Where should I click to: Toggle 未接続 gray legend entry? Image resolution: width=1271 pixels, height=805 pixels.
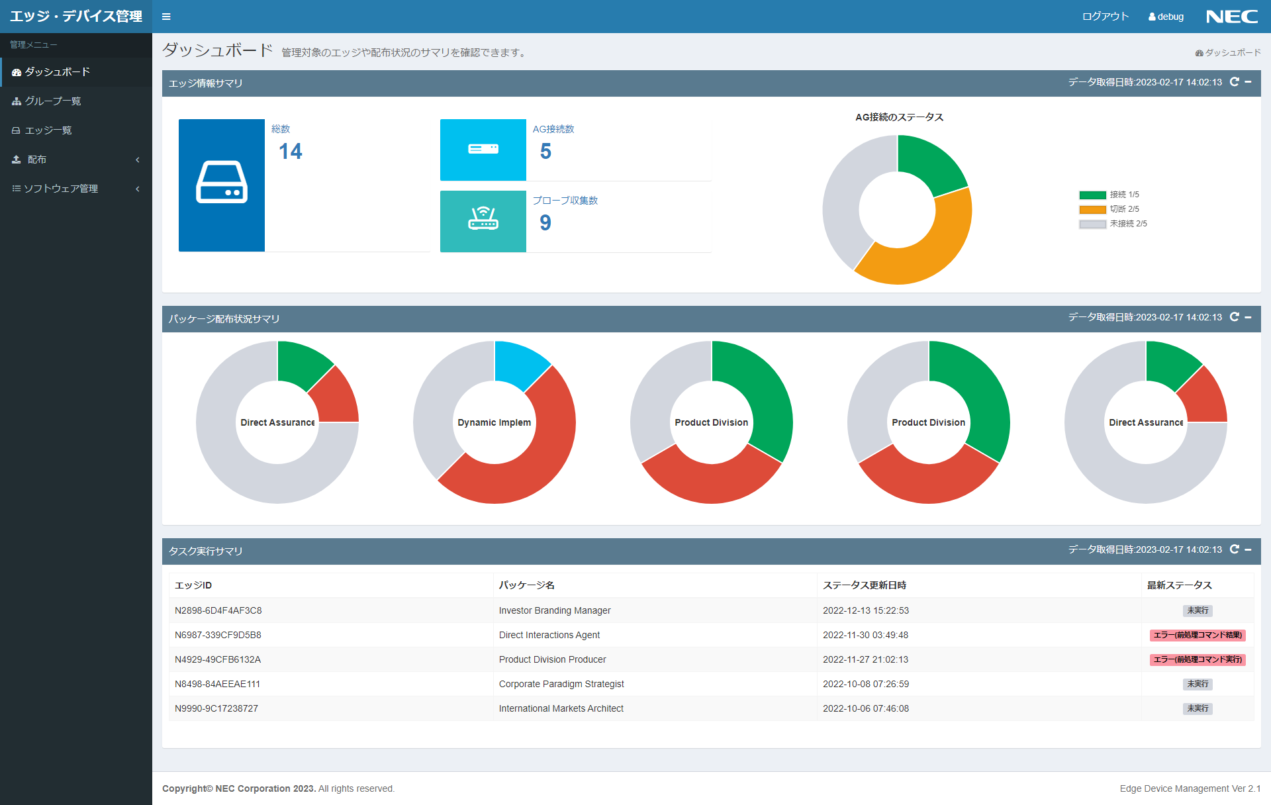click(1112, 224)
